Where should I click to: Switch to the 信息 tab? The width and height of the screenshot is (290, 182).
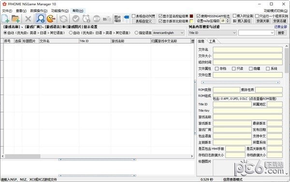(201, 41)
